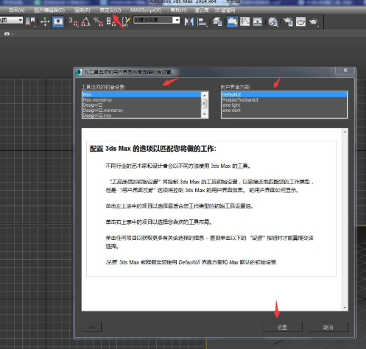Click settings list scrollbar up arrow

[204, 95]
